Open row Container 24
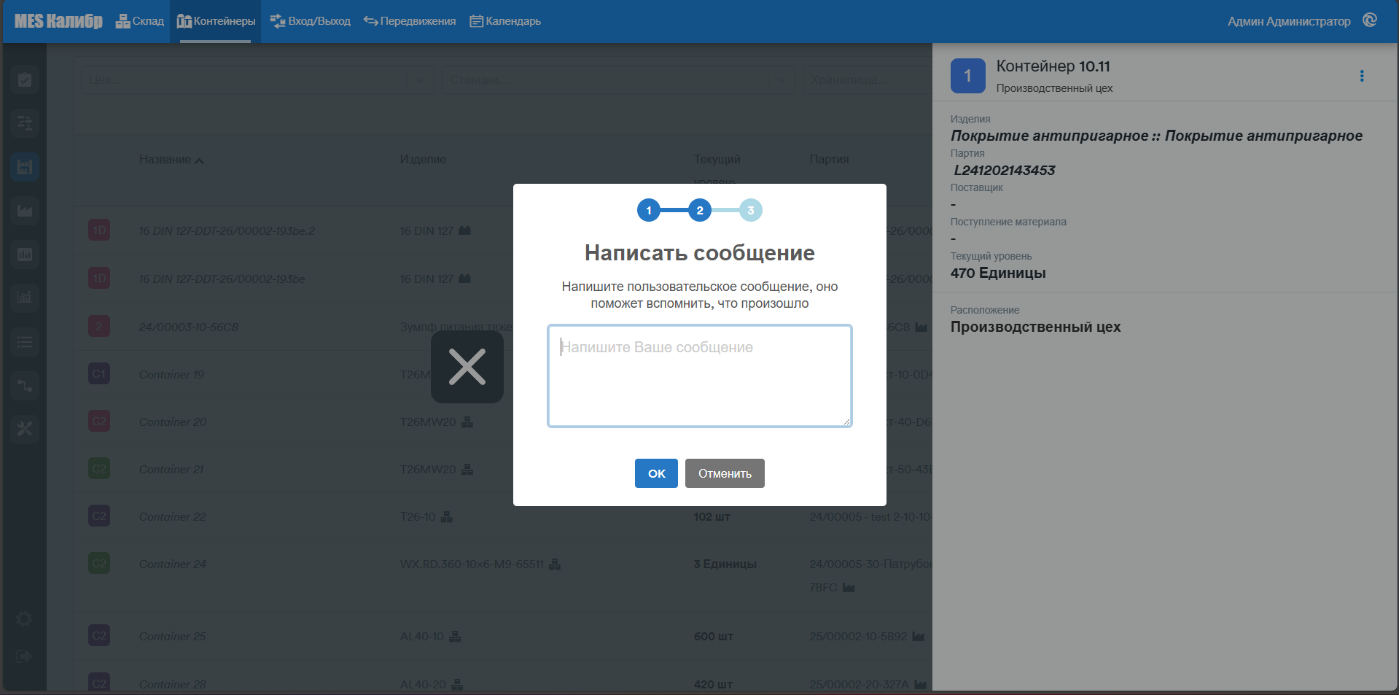1399x695 pixels. click(503, 575)
